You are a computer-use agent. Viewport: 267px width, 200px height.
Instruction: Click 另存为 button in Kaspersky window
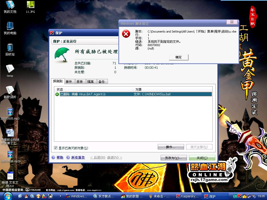pyautogui.click(x=174, y=158)
